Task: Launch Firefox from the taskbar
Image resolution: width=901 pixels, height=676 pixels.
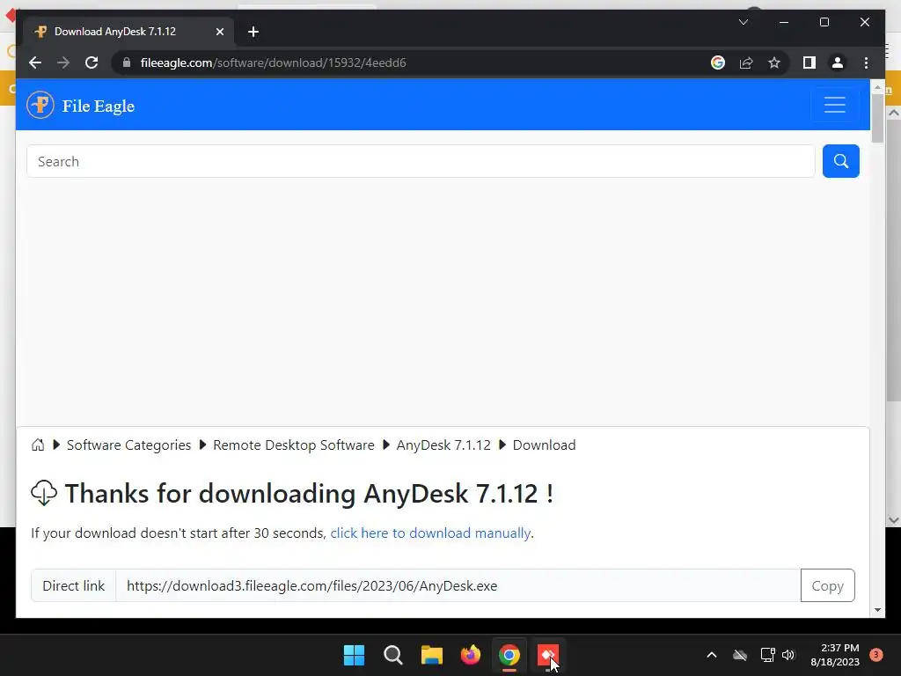Action: (471, 655)
